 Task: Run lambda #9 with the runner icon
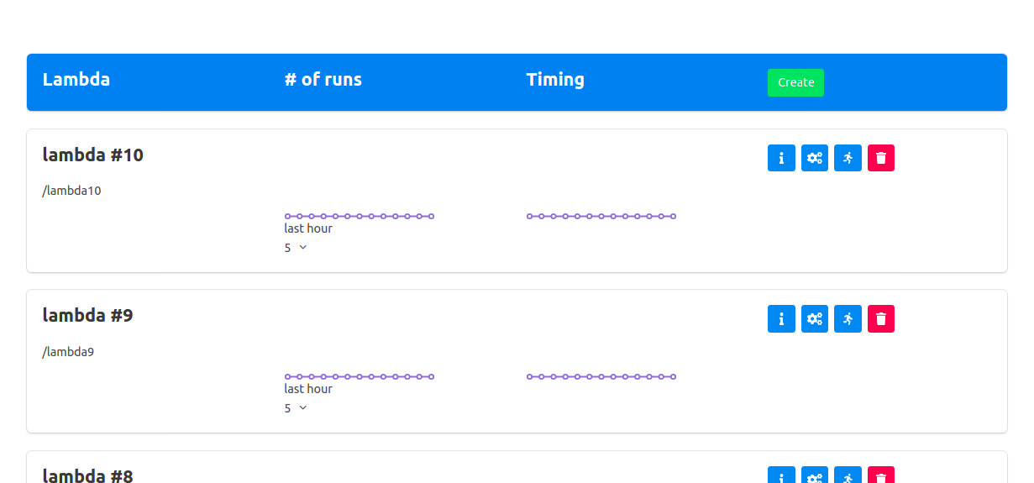[x=848, y=318]
